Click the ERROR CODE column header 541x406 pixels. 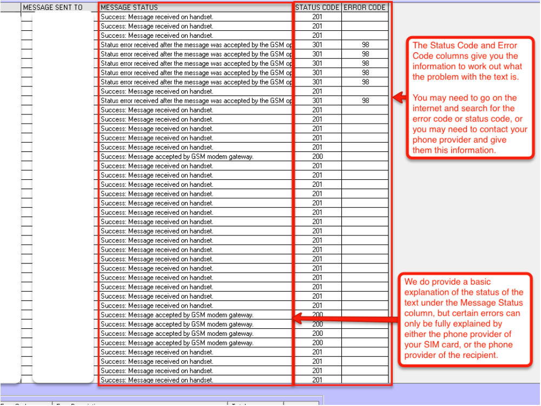tap(365, 8)
